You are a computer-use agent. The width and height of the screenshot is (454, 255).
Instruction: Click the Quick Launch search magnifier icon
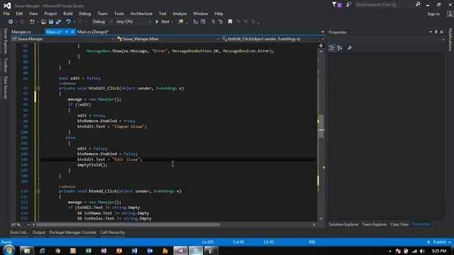tap(418, 5)
